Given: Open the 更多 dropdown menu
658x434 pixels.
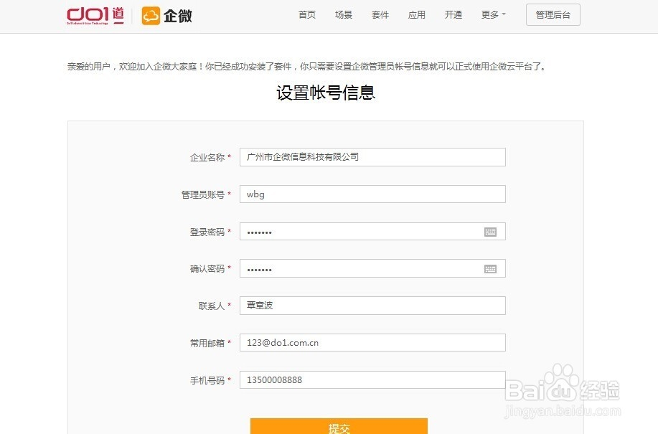Looking at the screenshot, I should (x=492, y=14).
